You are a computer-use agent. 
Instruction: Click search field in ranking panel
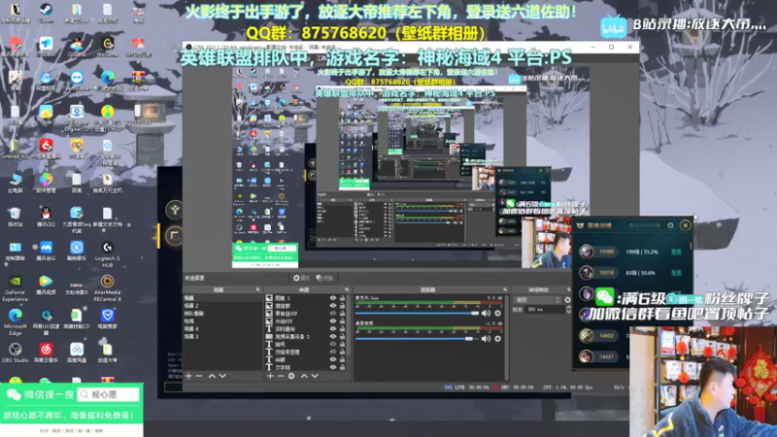click(649, 225)
